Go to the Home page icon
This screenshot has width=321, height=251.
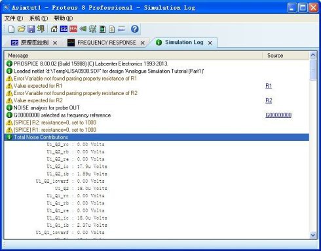[x=54, y=29]
